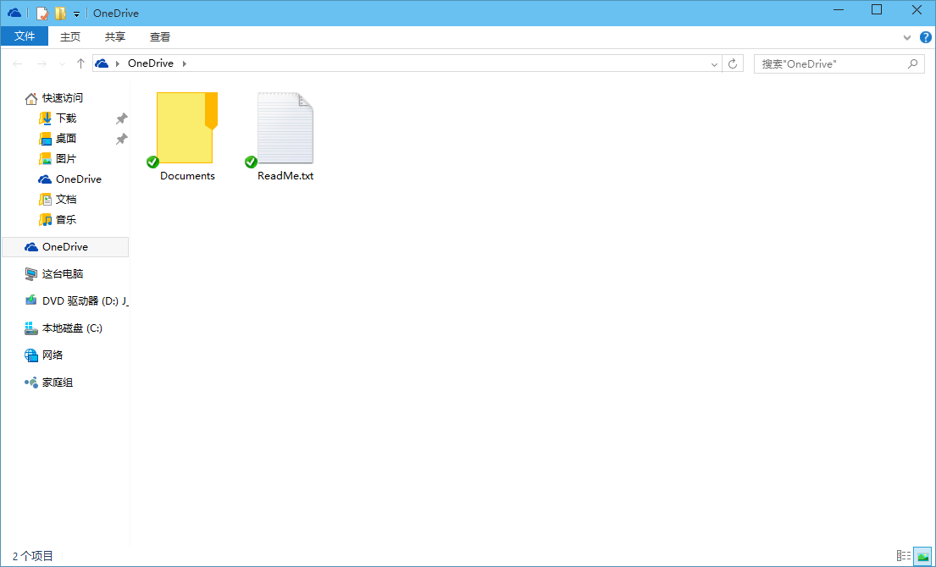Click the Documents folder name label
Screen dimensions: 936x567
tap(187, 176)
